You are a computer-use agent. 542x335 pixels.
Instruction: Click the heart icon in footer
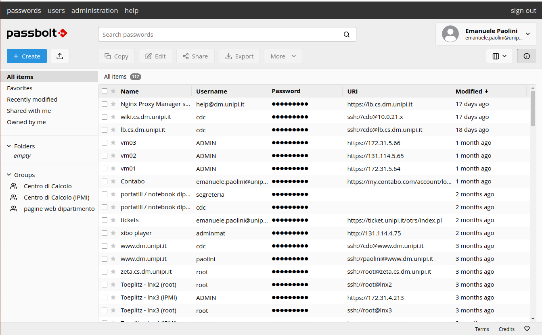click(527, 329)
